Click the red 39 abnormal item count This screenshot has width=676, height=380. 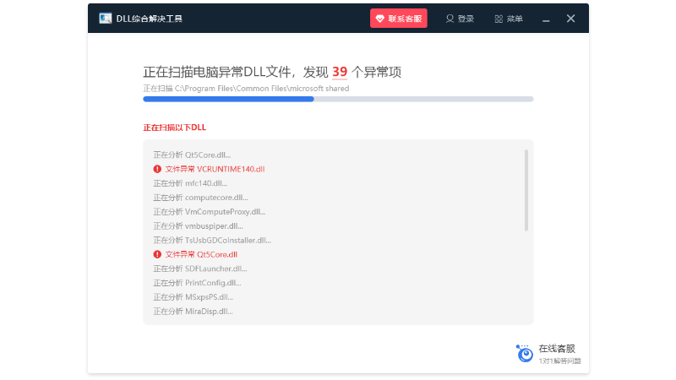click(x=340, y=72)
